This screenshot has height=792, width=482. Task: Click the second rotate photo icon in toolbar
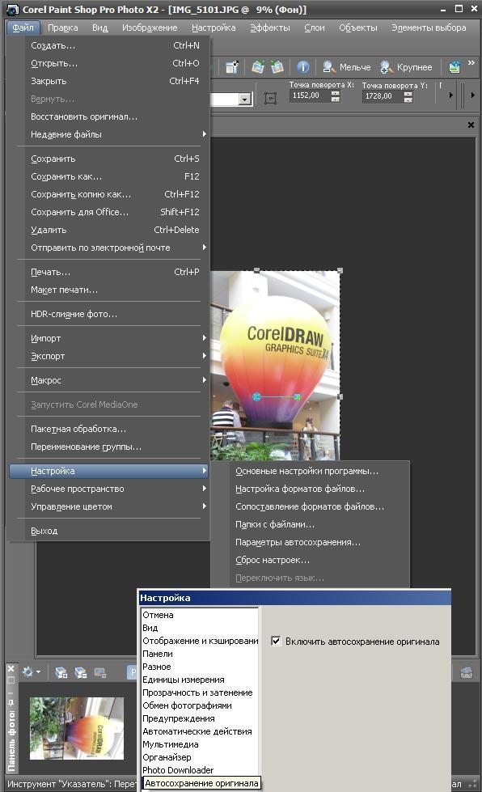click(277, 67)
